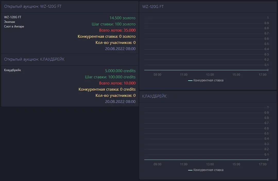Open the Открытый аукцион: КЛАУДБРЕЙК header
Viewport: 278px width, 181px height.
point(34,59)
